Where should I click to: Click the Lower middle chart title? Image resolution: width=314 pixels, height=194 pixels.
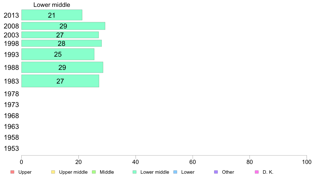click(52, 5)
